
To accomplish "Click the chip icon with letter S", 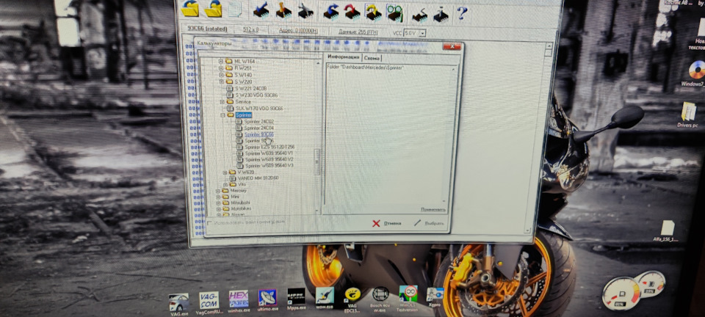I will pyautogui.click(x=419, y=15).
